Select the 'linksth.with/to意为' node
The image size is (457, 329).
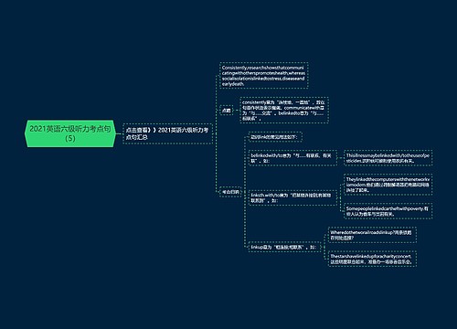point(292,197)
